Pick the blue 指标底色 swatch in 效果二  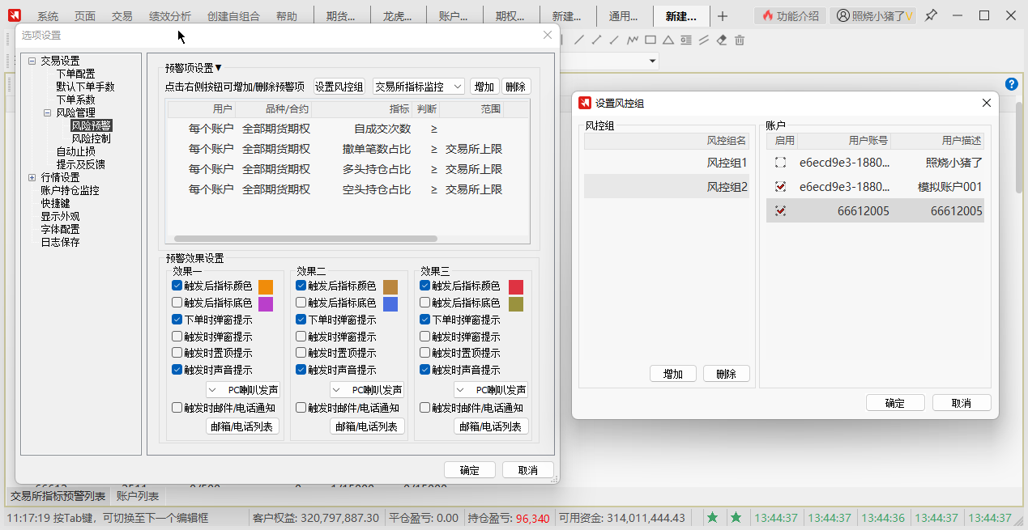(390, 303)
